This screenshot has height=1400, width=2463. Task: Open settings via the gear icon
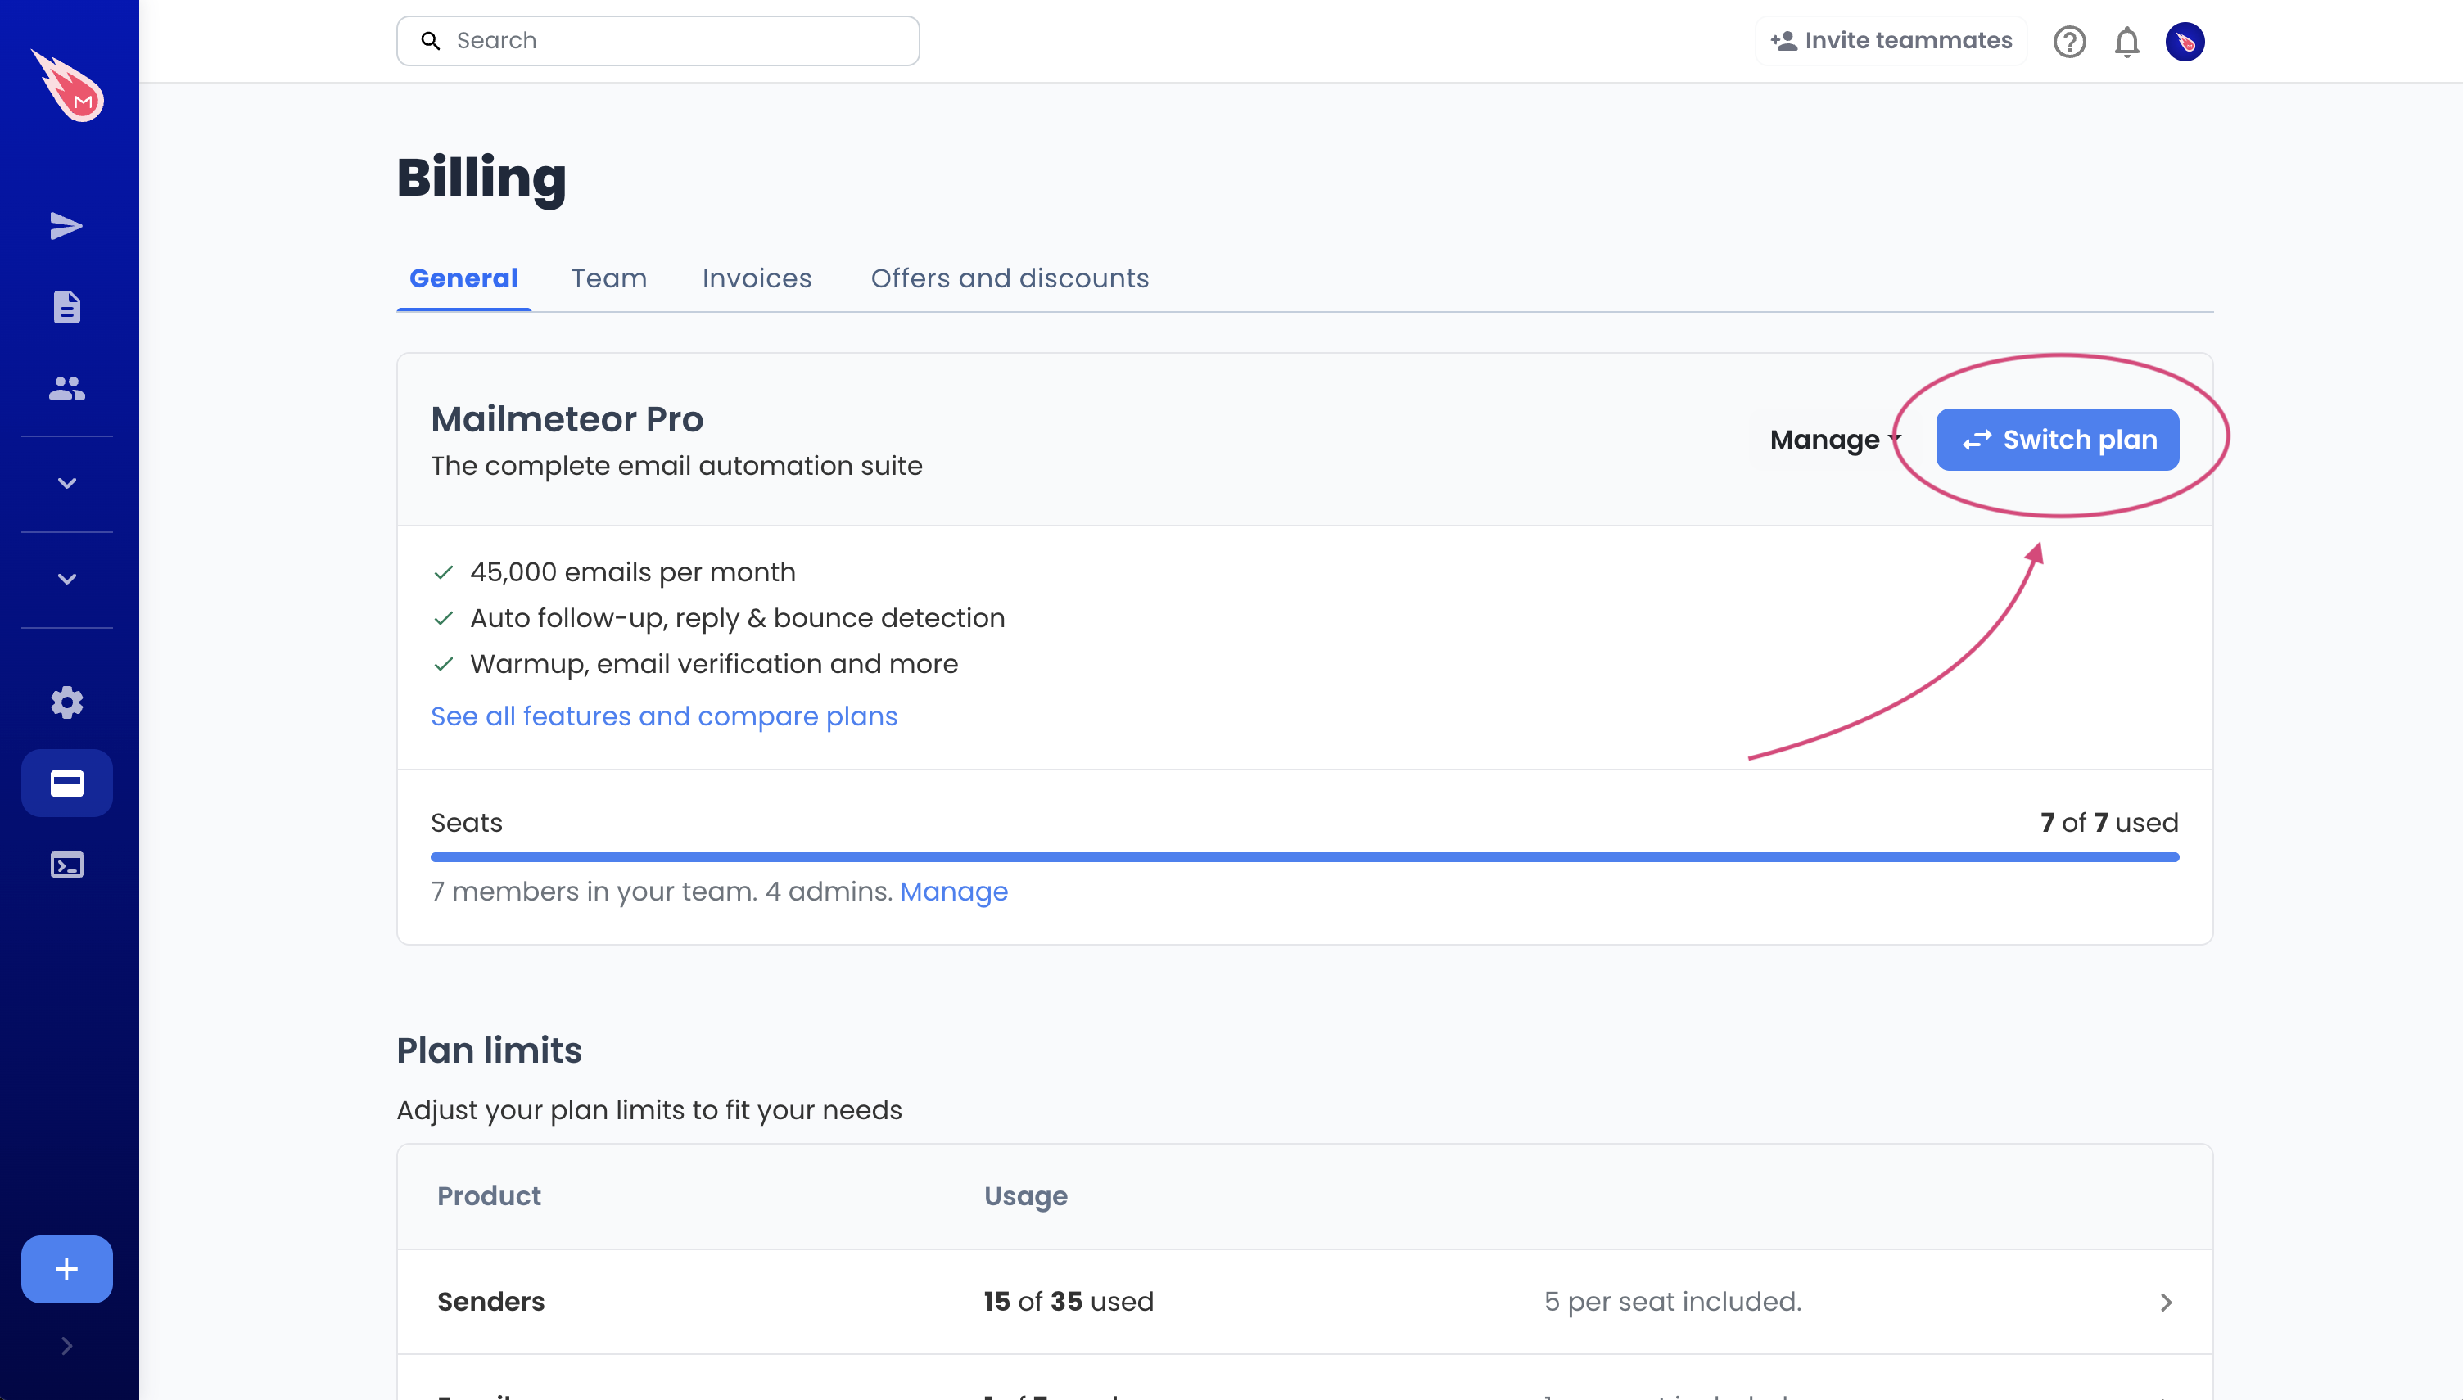66,703
